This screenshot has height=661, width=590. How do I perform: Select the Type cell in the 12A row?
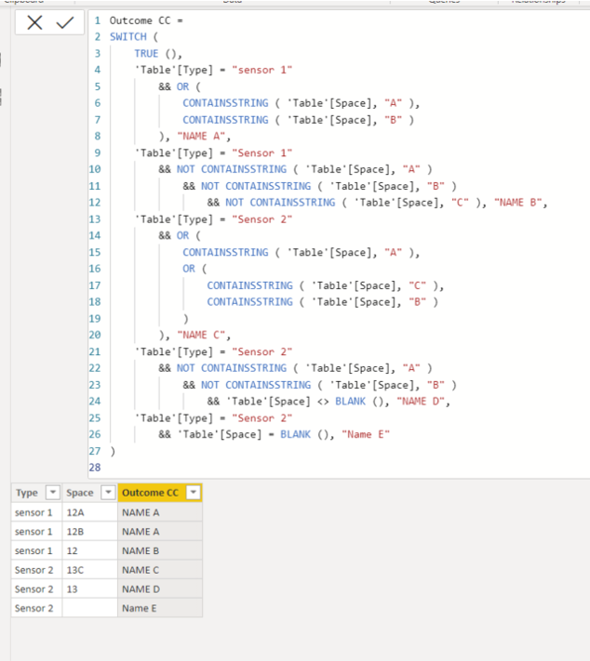tap(36, 512)
